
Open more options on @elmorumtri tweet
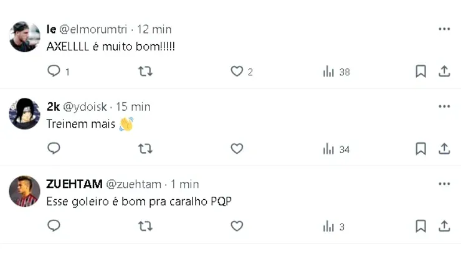(x=444, y=29)
